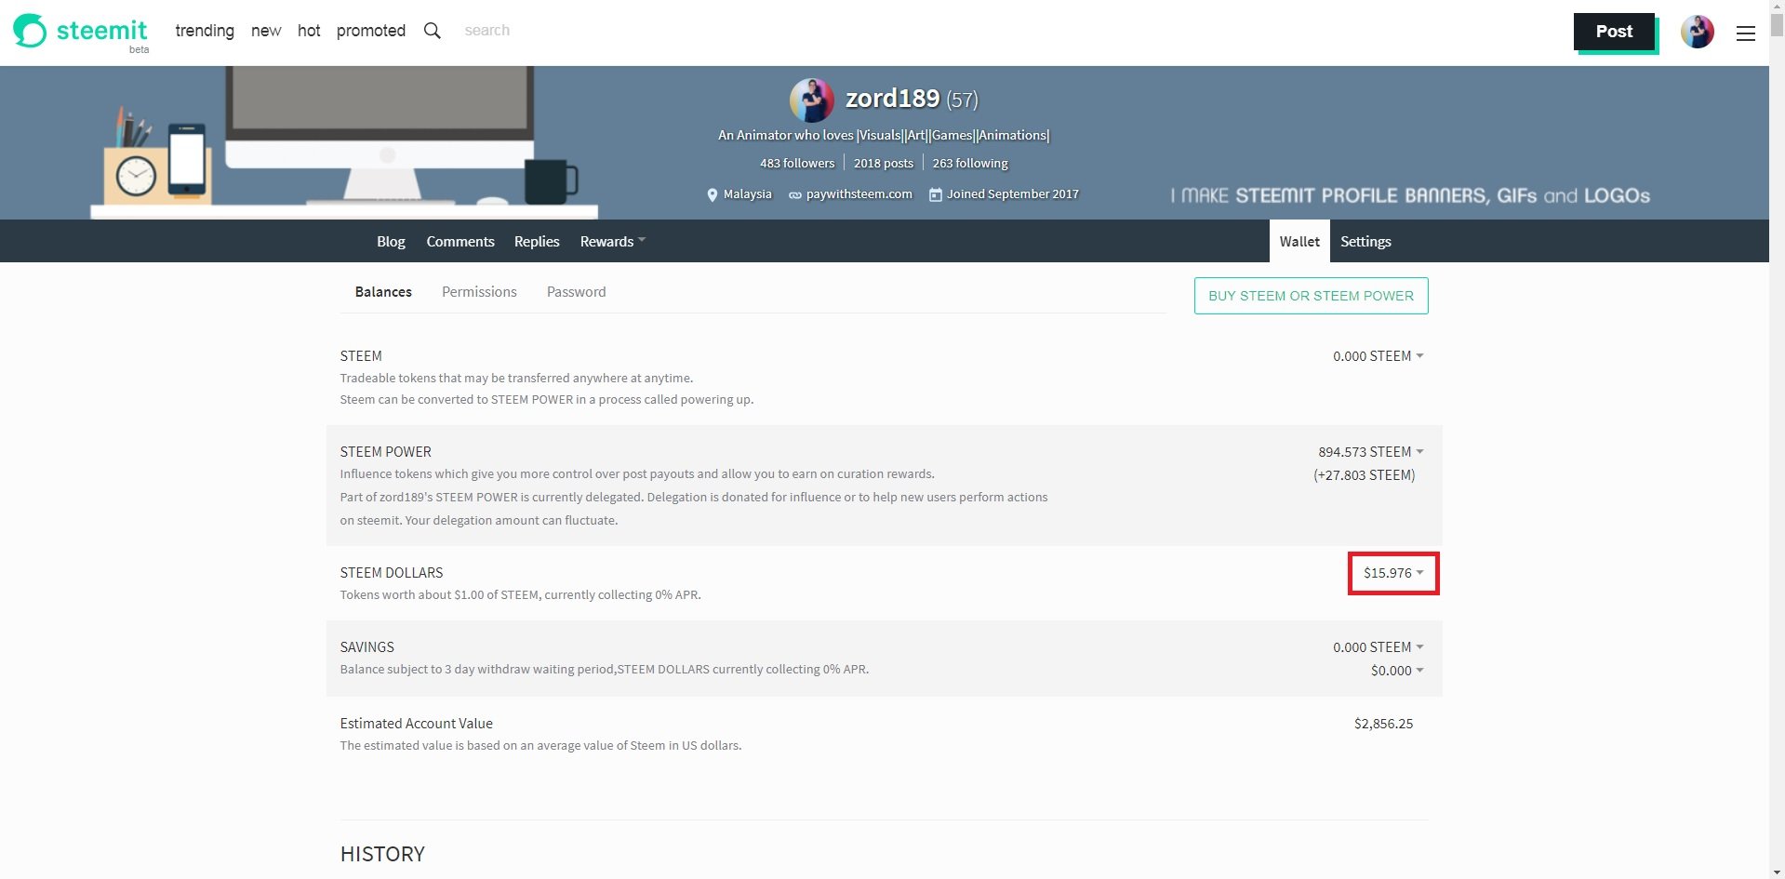Open the Settings tab
1785x879 pixels.
[x=1365, y=241]
